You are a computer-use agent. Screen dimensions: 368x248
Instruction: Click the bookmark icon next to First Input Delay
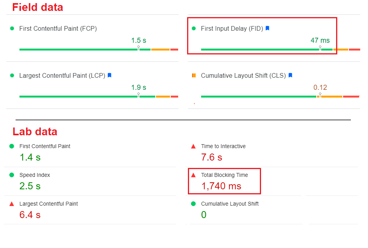coord(267,28)
